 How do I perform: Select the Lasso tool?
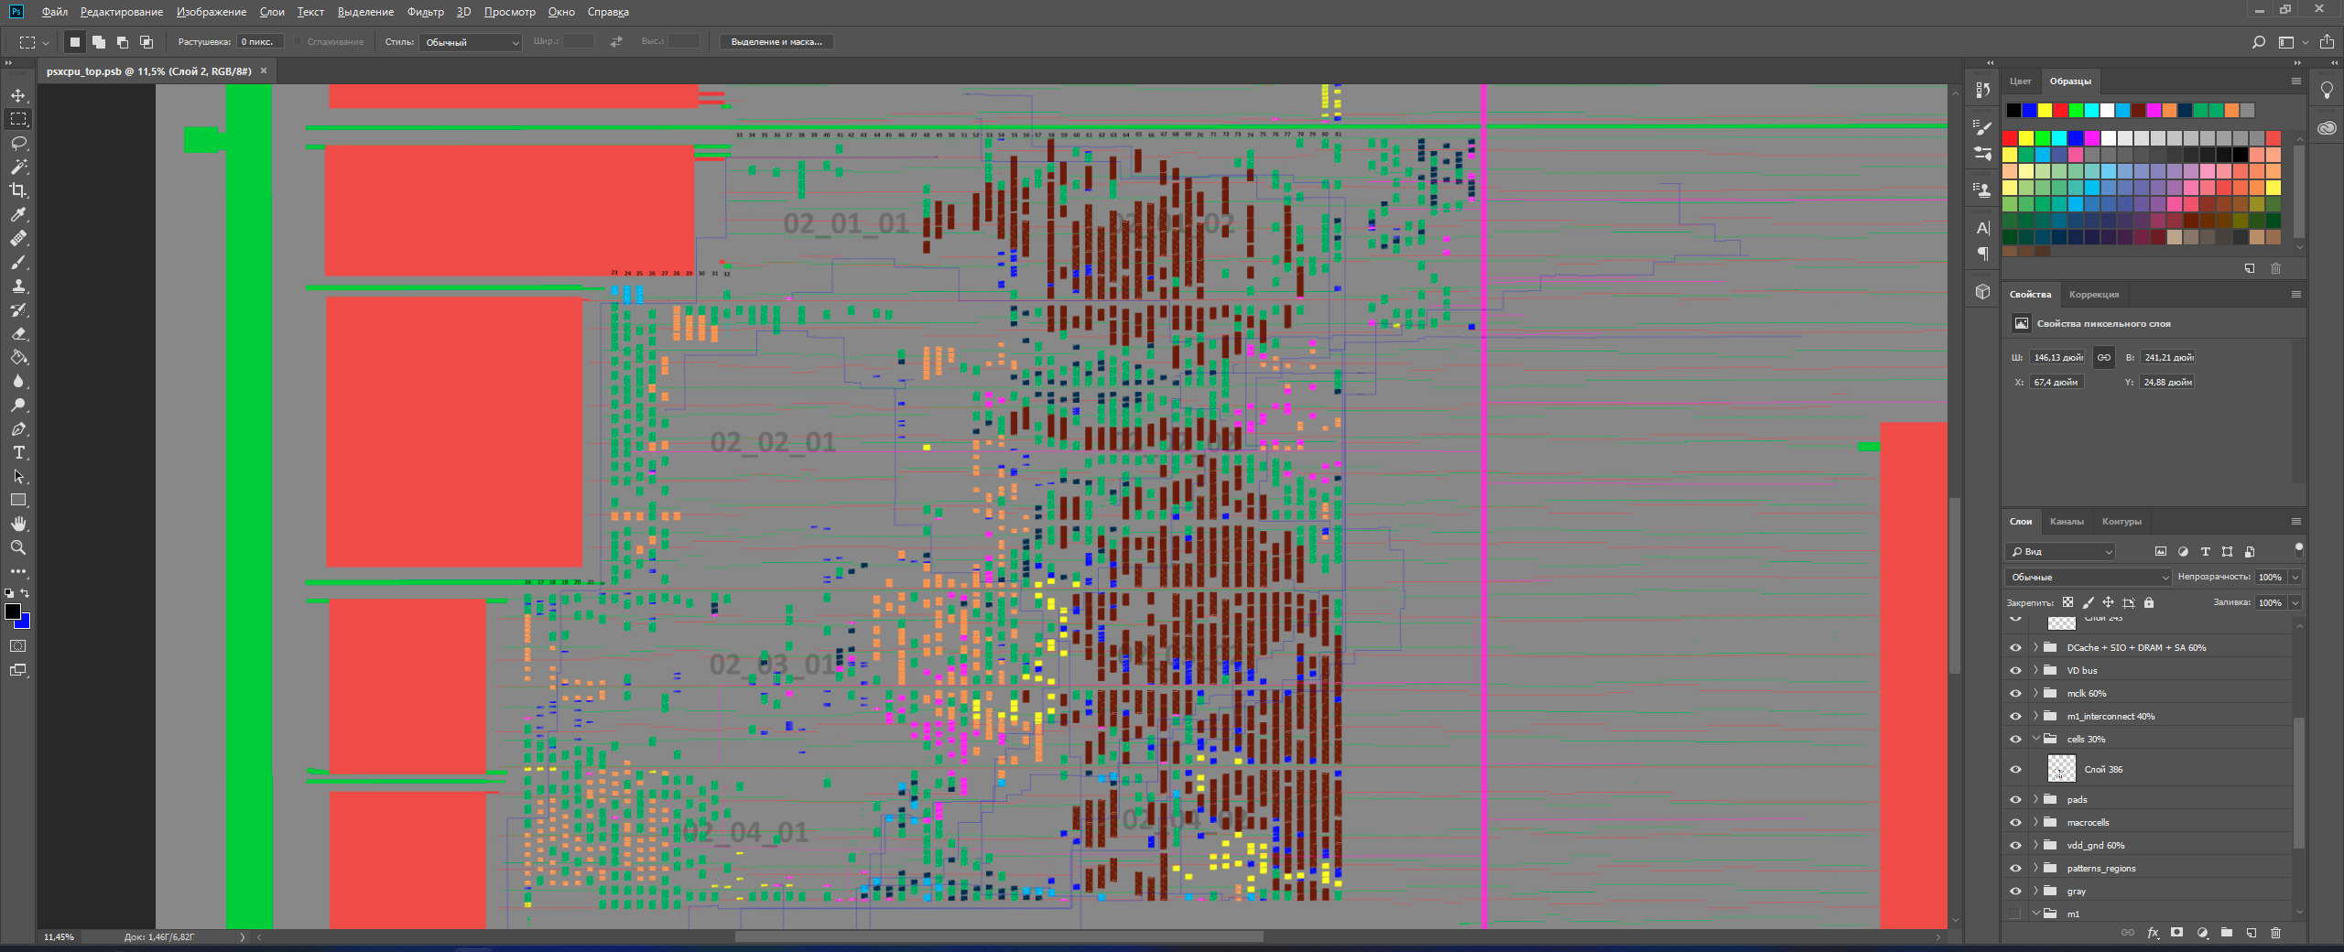[x=18, y=143]
